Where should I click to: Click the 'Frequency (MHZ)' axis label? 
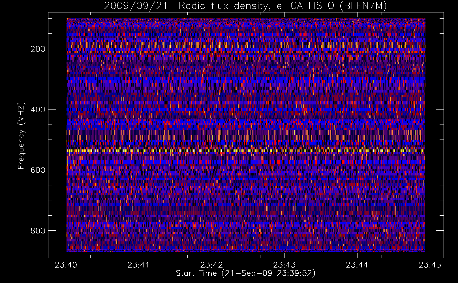[x=21, y=136]
